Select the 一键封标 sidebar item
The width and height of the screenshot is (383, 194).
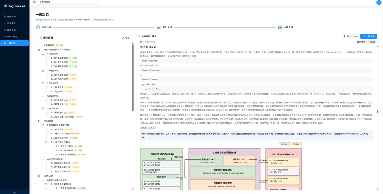pos(15,43)
